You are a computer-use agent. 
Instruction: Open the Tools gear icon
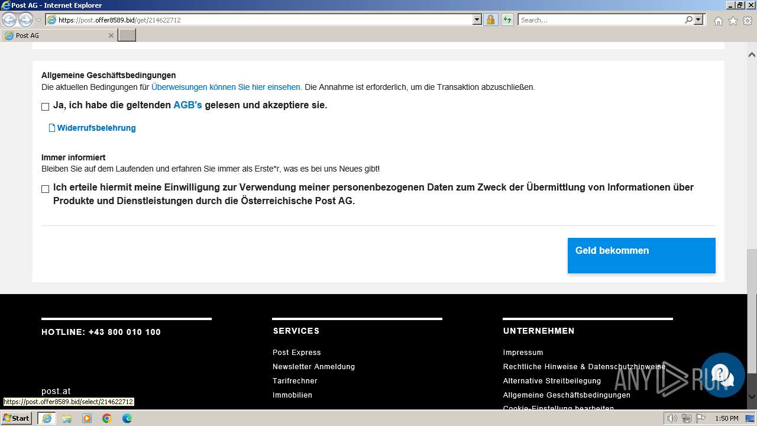tap(748, 21)
